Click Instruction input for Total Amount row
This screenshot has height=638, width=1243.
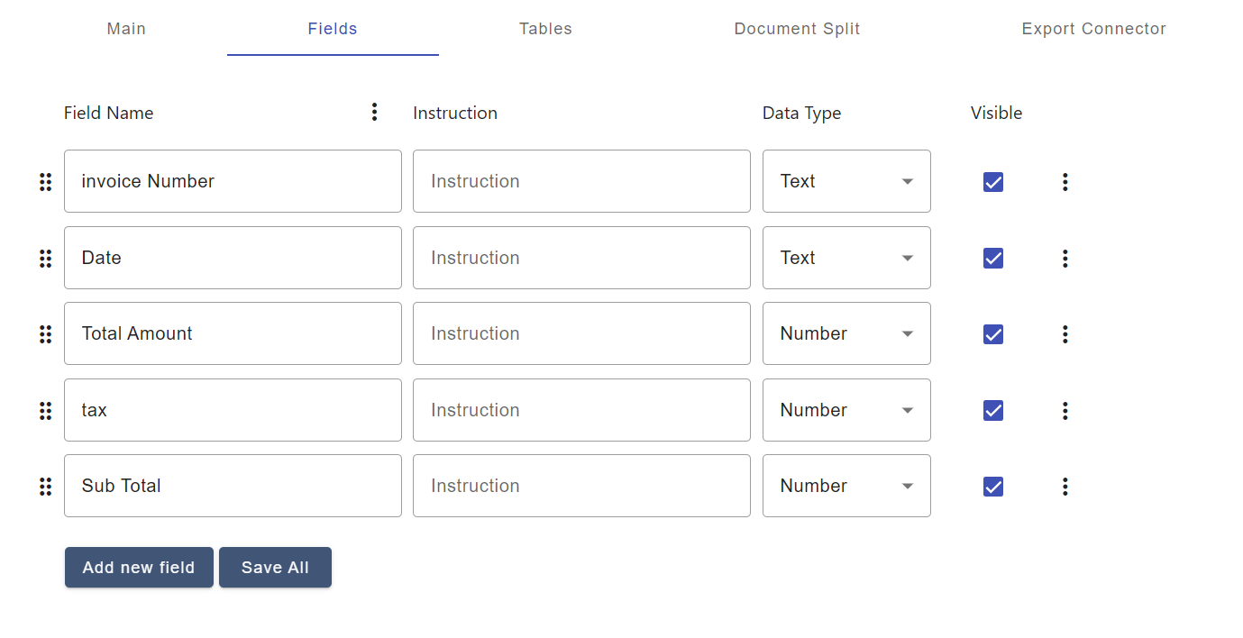point(581,333)
